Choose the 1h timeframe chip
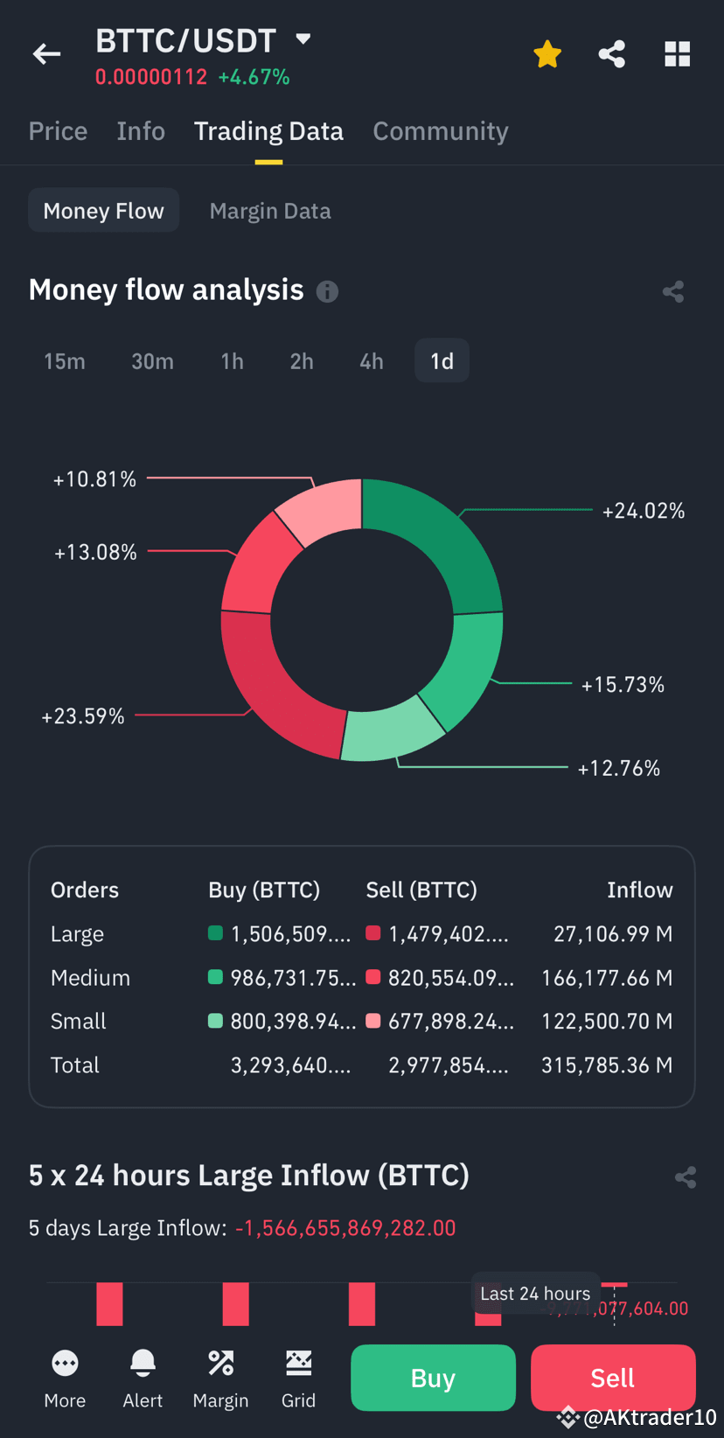This screenshot has width=724, height=1438. [x=231, y=360]
